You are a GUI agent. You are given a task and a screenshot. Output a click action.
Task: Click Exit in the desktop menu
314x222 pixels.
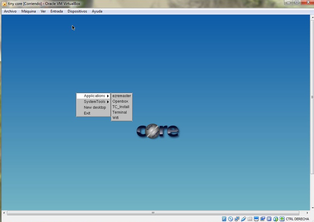pos(87,113)
